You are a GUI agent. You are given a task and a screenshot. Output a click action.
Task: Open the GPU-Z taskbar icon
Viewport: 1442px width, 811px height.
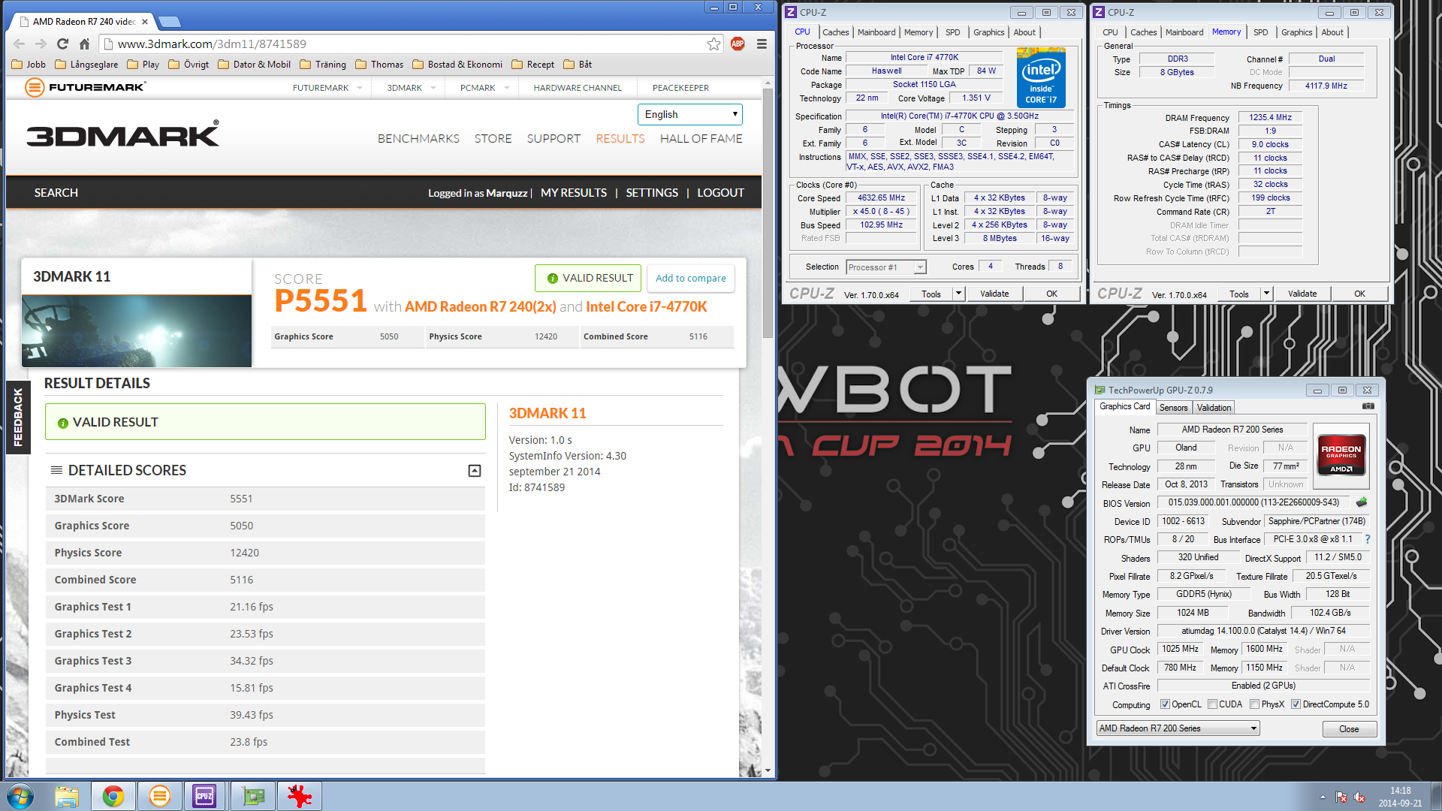pos(253,796)
